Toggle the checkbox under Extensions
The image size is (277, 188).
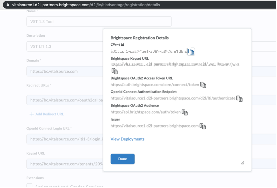29,185
